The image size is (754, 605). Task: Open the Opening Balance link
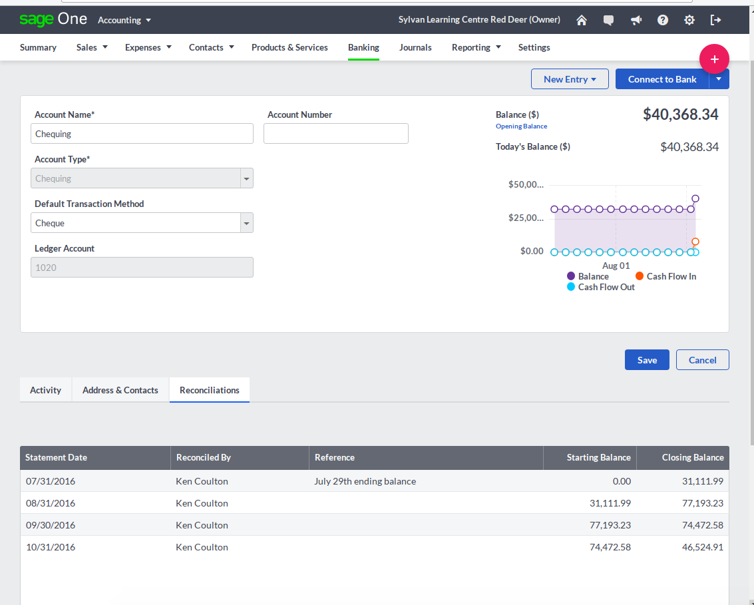click(x=521, y=126)
